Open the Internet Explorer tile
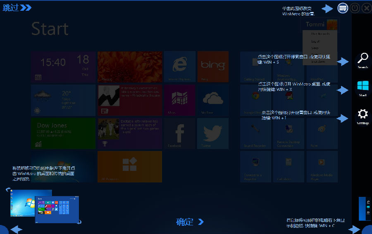Screen dimensions: 372x234 (x=179, y=66)
